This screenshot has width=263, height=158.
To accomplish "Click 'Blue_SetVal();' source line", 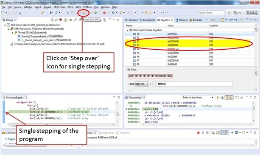I will pos(39,115).
